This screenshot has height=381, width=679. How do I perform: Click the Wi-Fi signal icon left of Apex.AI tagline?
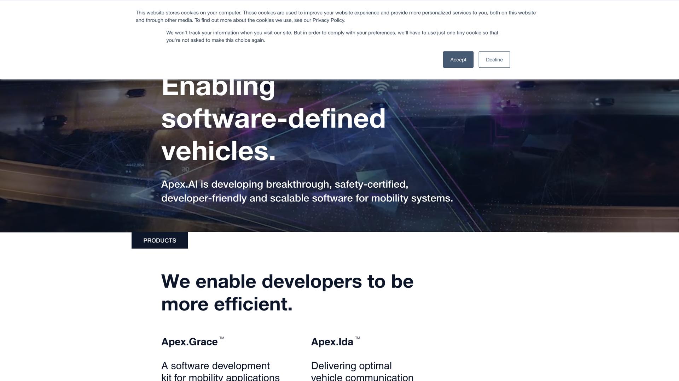(x=164, y=175)
